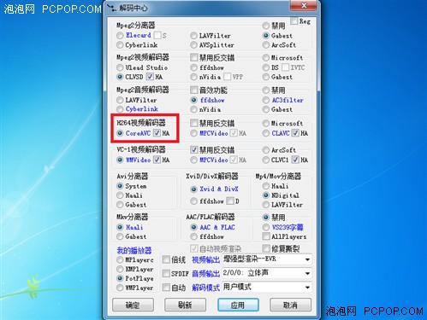This screenshot has height=320, width=427.
Task: Click the title bar app icon
Action: click(x=111, y=8)
